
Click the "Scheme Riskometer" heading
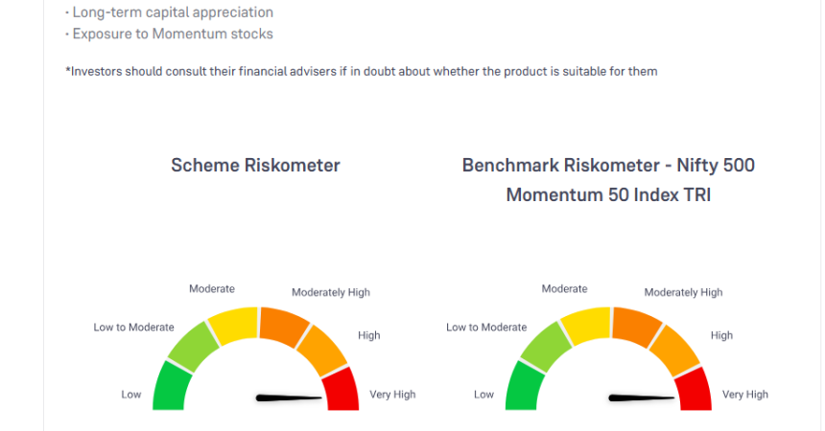(x=255, y=165)
